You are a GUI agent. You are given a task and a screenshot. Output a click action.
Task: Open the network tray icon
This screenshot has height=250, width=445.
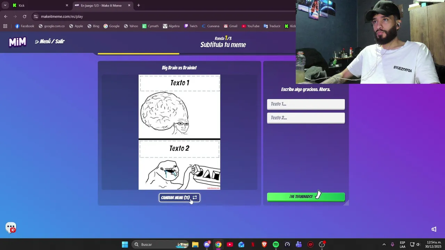pos(412,244)
